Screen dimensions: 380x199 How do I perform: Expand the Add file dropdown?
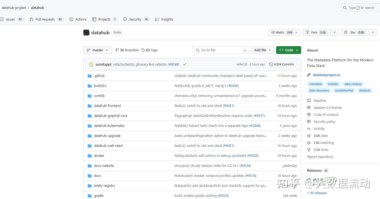tap(262, 50)
